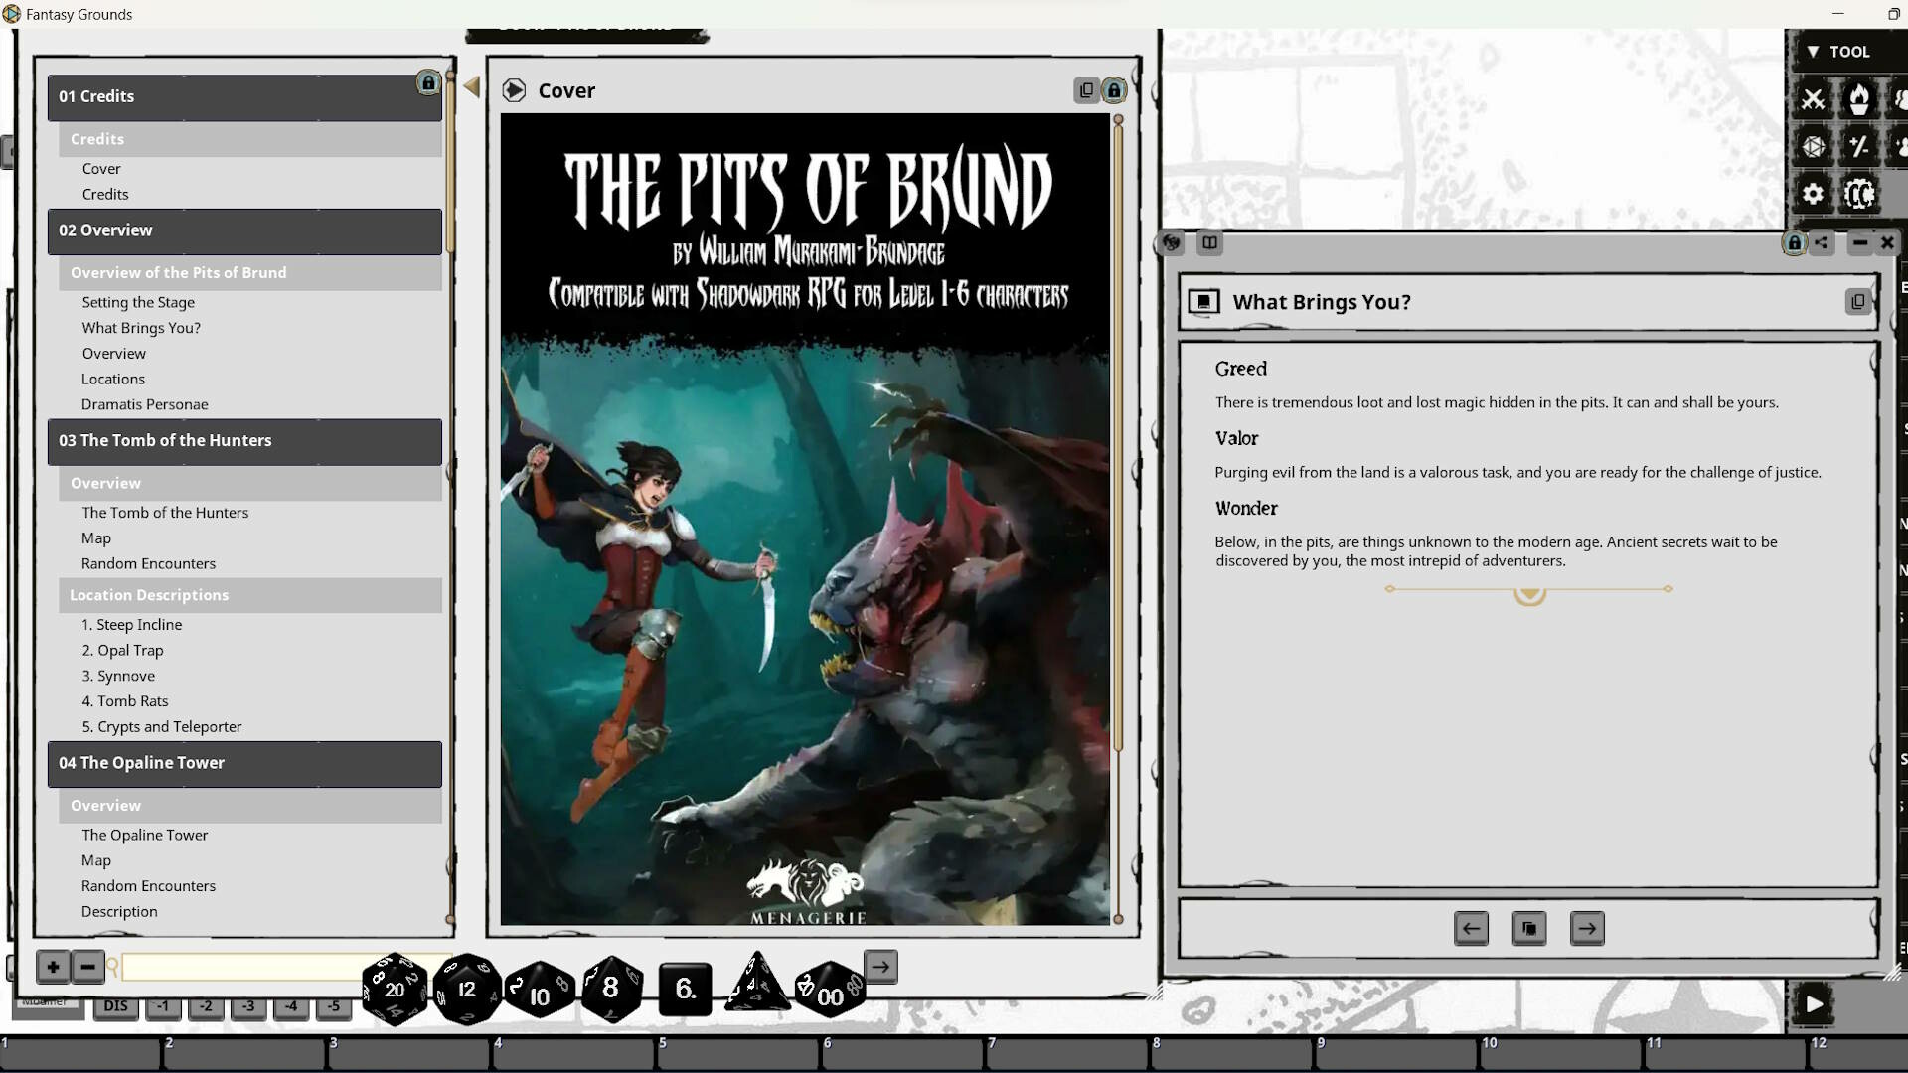Image resolution: width=1908 pixels, height=1073 pixels.
Task: Click the share icon on the story window
Action: tap(1824, 243)
